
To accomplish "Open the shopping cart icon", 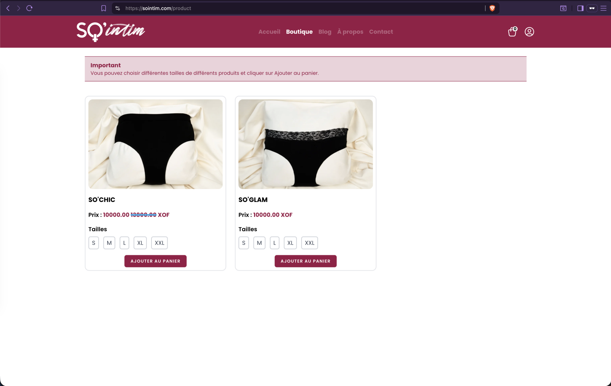I will pos(512,31).
